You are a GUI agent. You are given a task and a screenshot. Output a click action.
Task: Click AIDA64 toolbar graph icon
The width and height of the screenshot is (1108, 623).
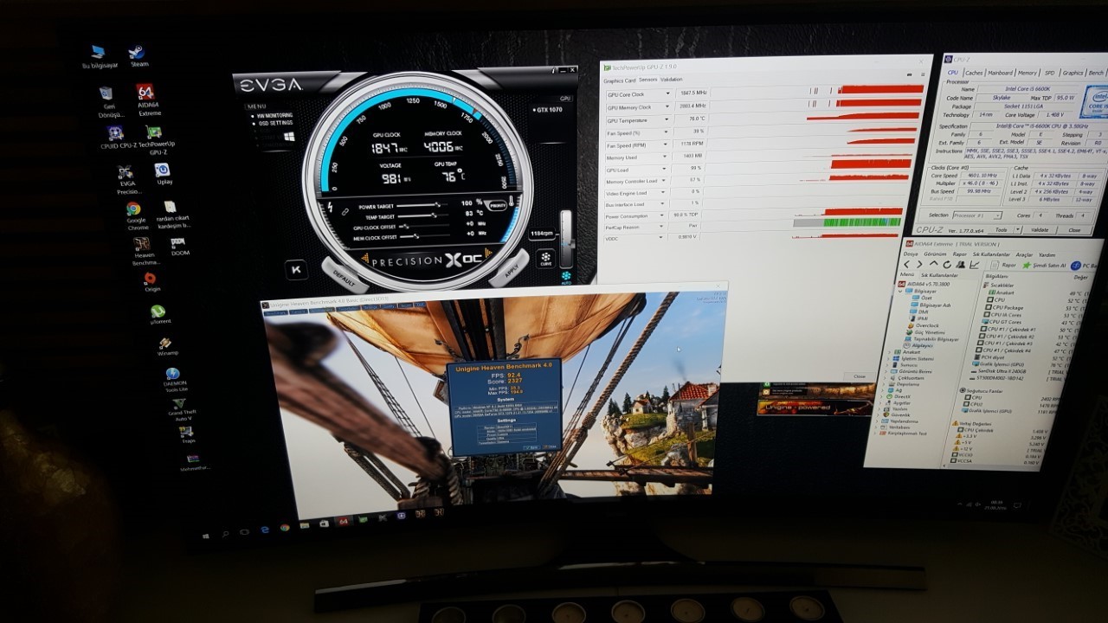(976, 265)
